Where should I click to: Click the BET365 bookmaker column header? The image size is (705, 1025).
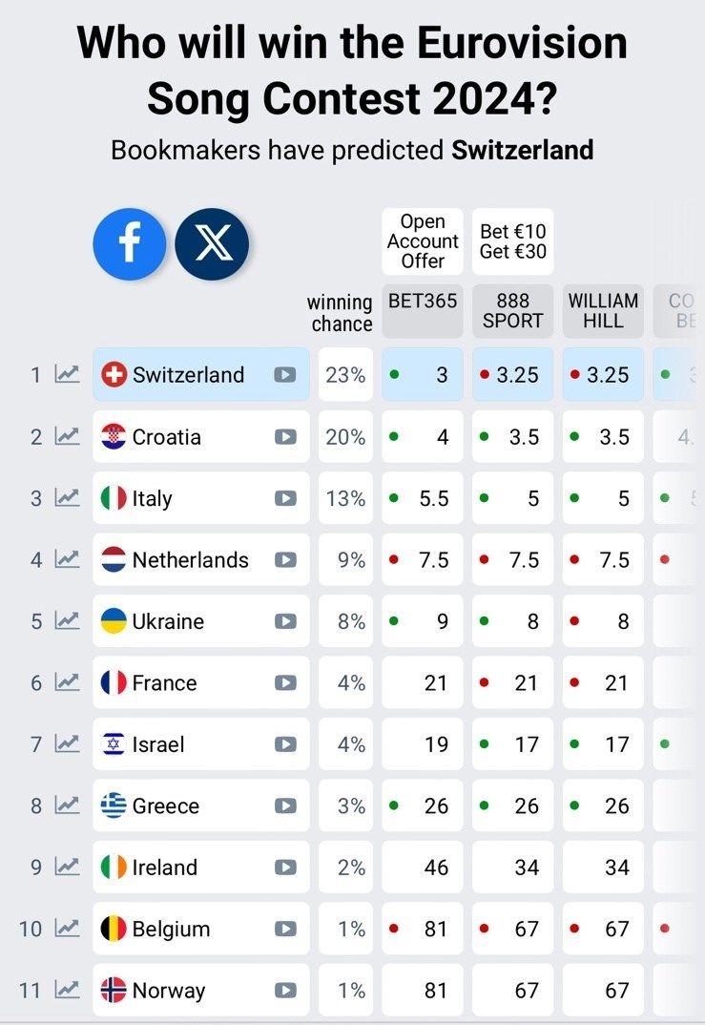[423, 310]
